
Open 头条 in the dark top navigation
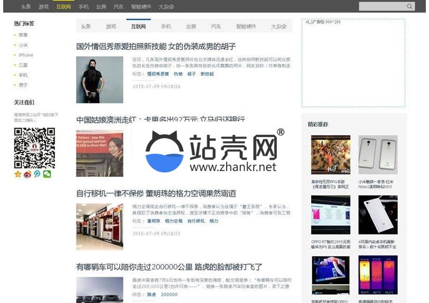26,7
